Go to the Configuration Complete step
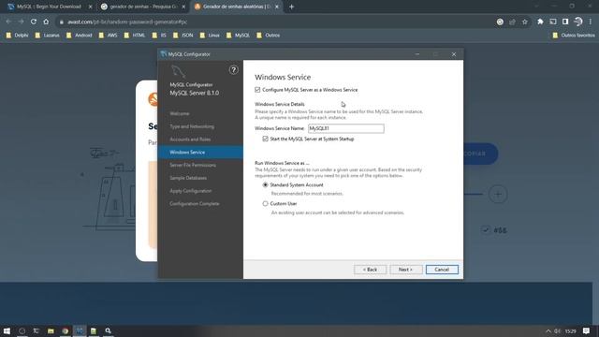The image size is (599, 337). (x=195, y=204)
